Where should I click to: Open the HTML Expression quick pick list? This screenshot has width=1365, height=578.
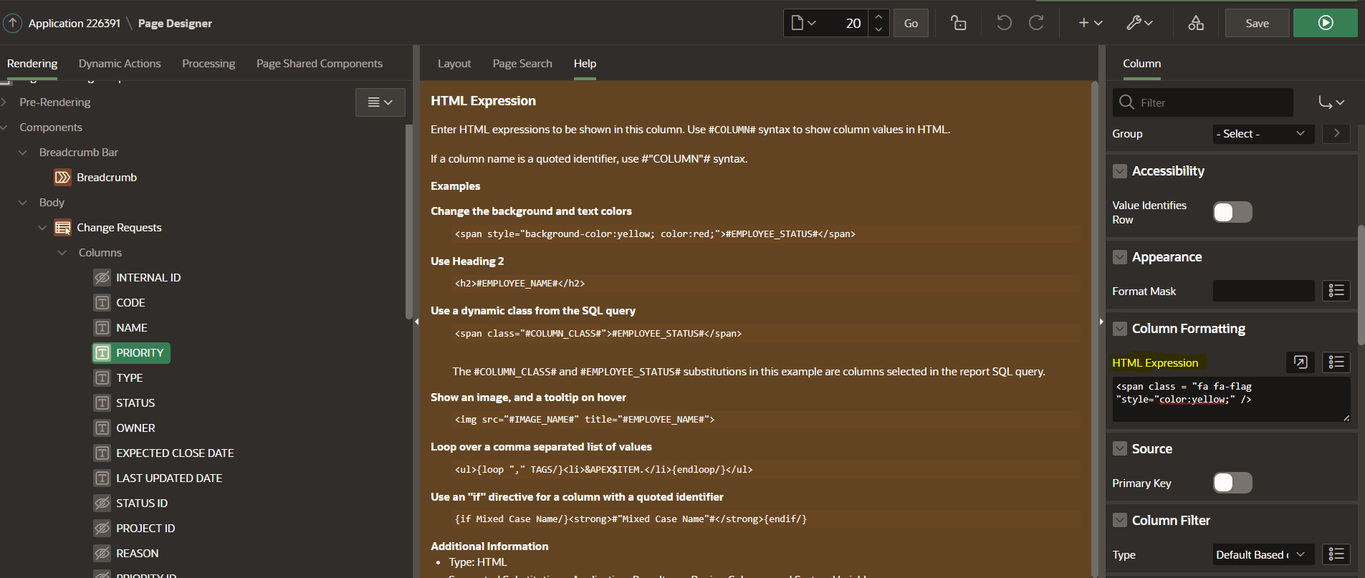(1336, 362)
